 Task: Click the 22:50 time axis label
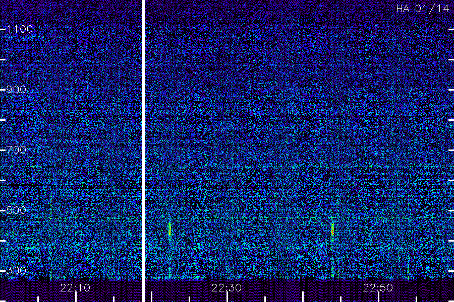(x=378, y=288)
